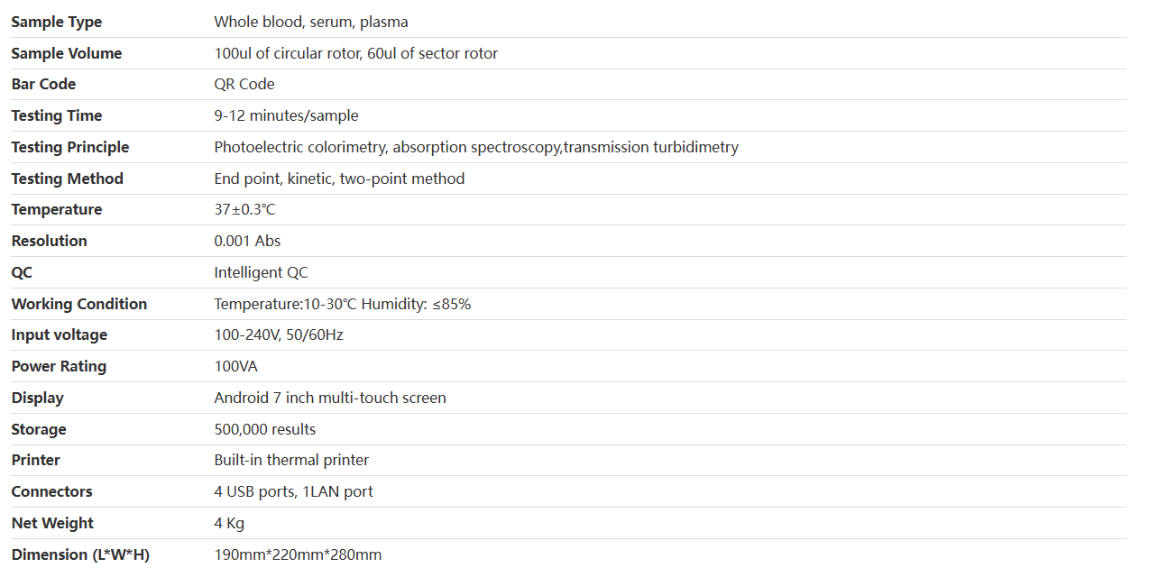Click the 'Android 7 inch multi-touch screen' text

point(330,398)
